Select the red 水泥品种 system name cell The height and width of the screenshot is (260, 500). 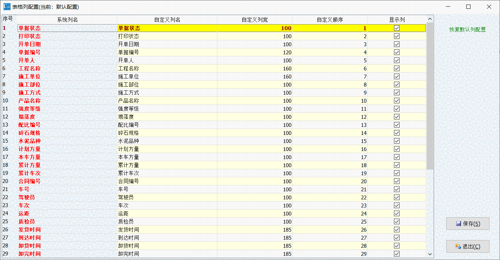tap(67, 141)
